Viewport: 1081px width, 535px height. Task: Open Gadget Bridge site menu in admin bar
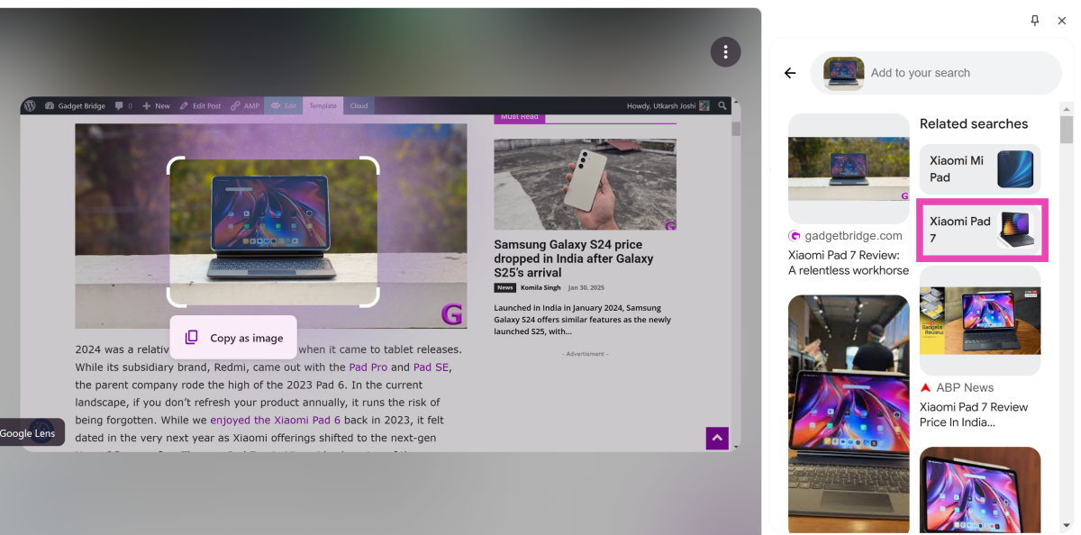76,105
